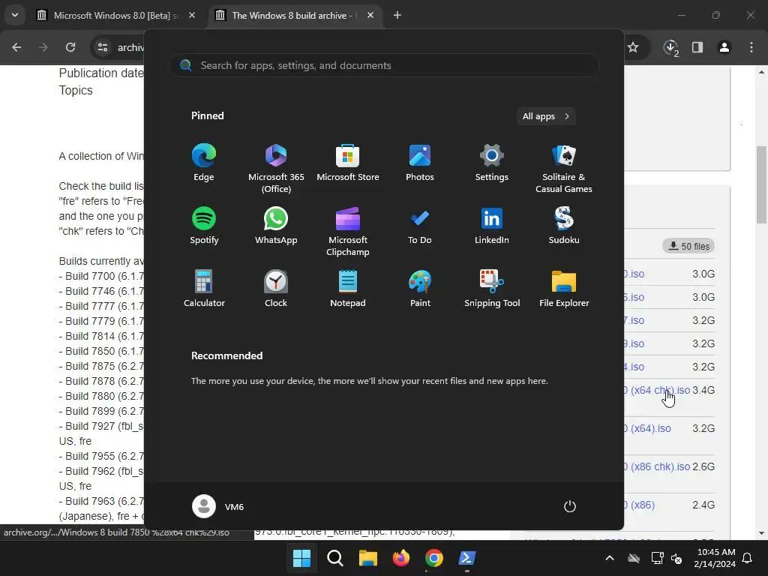Open File Explorer from pinned apps
Screen dimensions: 768x576
pos(564,289)
